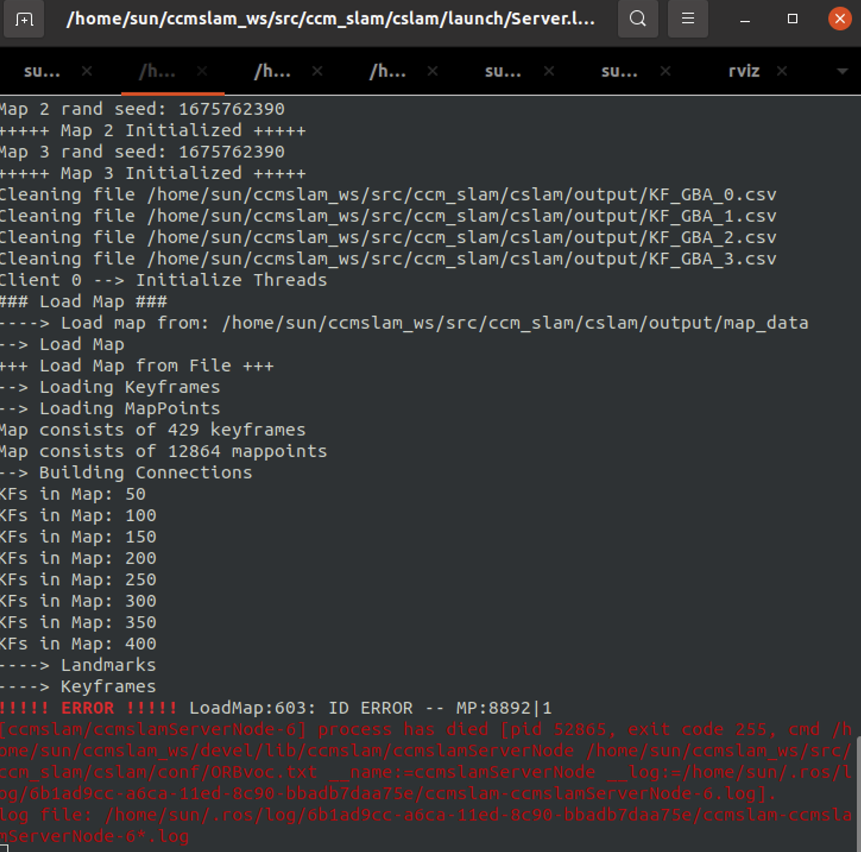Click the "KFs in Map: 400" line
Screen dimensions: 861x852
coord(78,643)
